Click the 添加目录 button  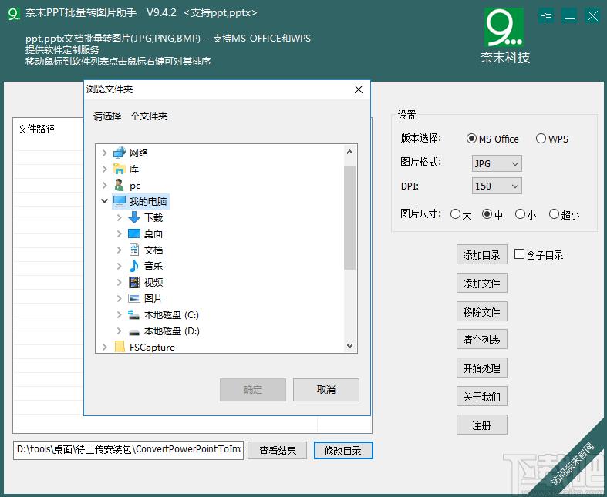(x=481, y=254)
